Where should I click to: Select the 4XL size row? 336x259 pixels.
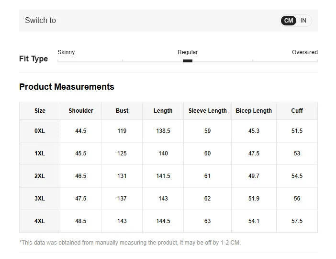[x=40, y=221]
